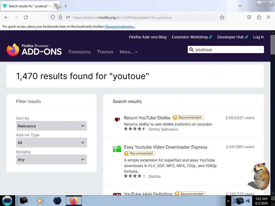
Task: Click Return YouTube Dislike star rating
Action: [135, 129]
